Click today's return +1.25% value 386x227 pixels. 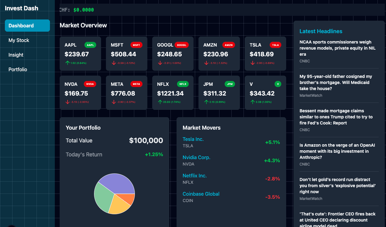(154, 155)
